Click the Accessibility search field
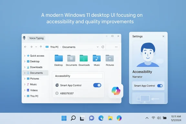This screenshot has width=186, height=124. tap(78, 76)
